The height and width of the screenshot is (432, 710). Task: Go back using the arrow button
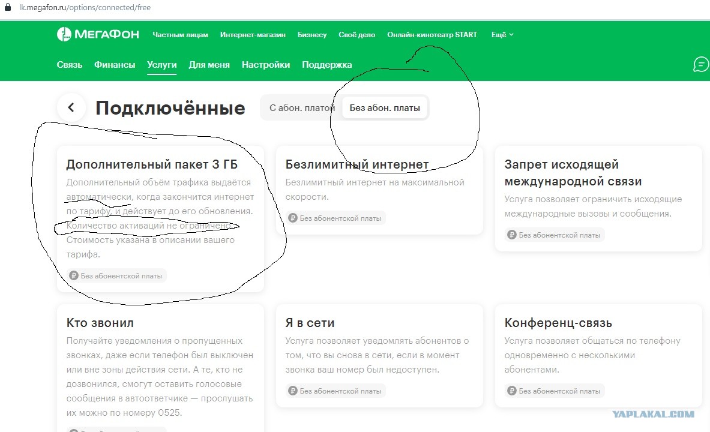(71, 107)
